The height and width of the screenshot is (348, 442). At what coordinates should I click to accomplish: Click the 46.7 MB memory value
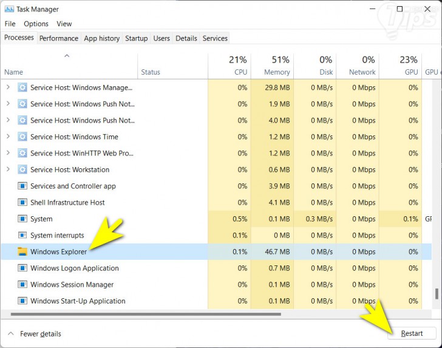[277, 251]
